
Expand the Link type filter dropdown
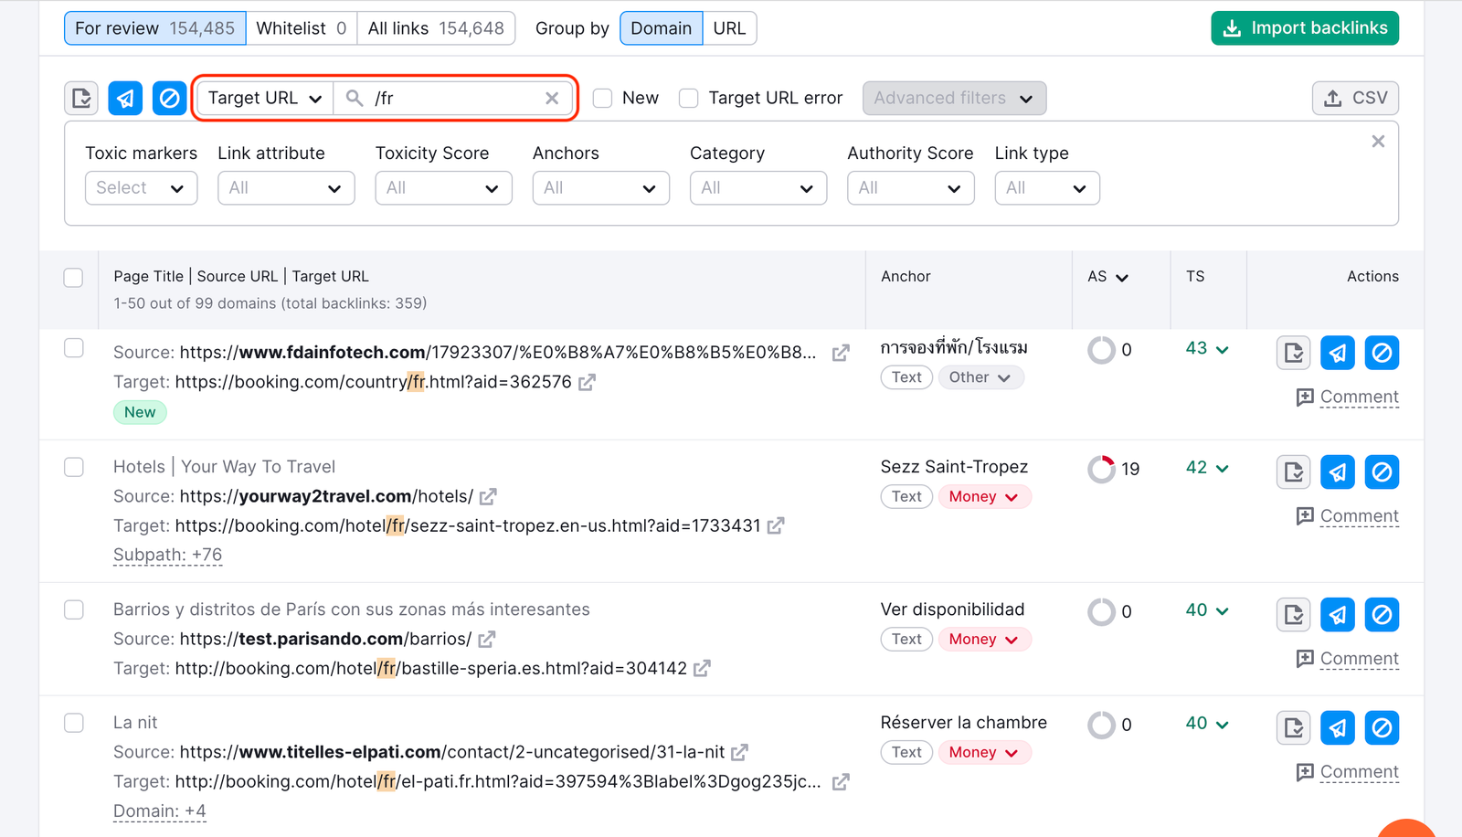click(x=1047, y=188)
